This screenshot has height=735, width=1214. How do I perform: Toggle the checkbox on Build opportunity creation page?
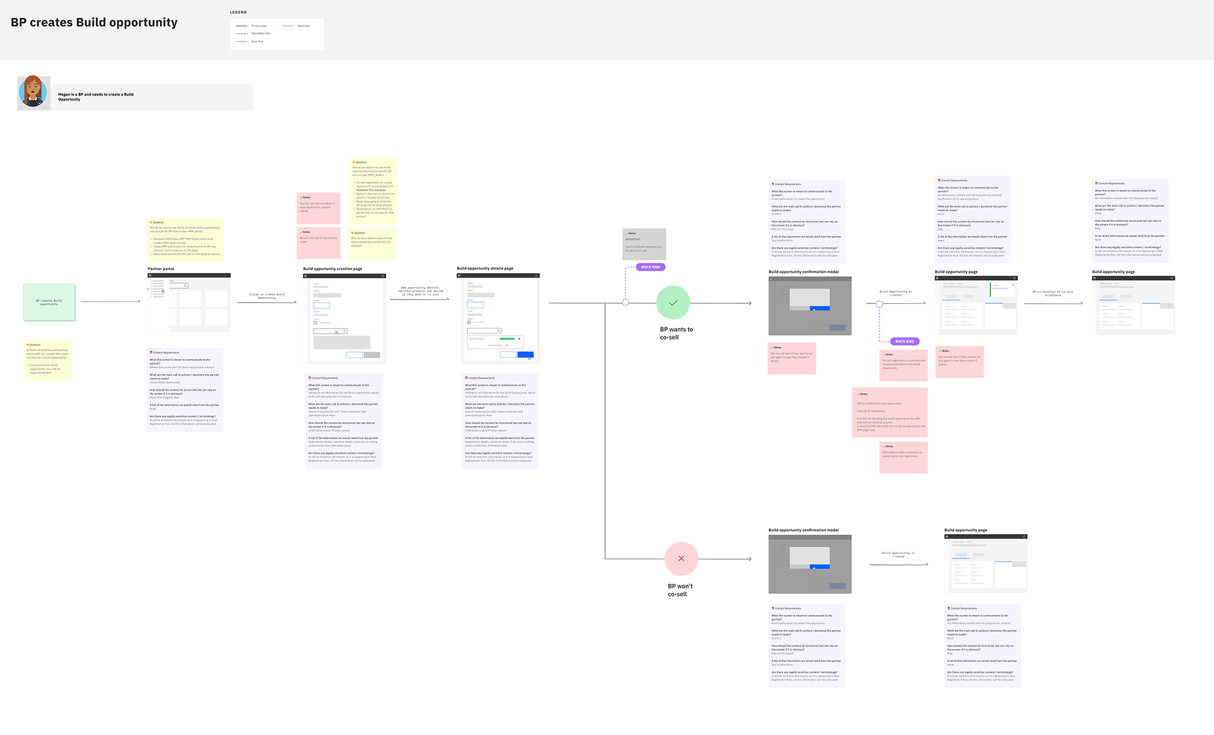pyautogui.click(x=316, y=322)
